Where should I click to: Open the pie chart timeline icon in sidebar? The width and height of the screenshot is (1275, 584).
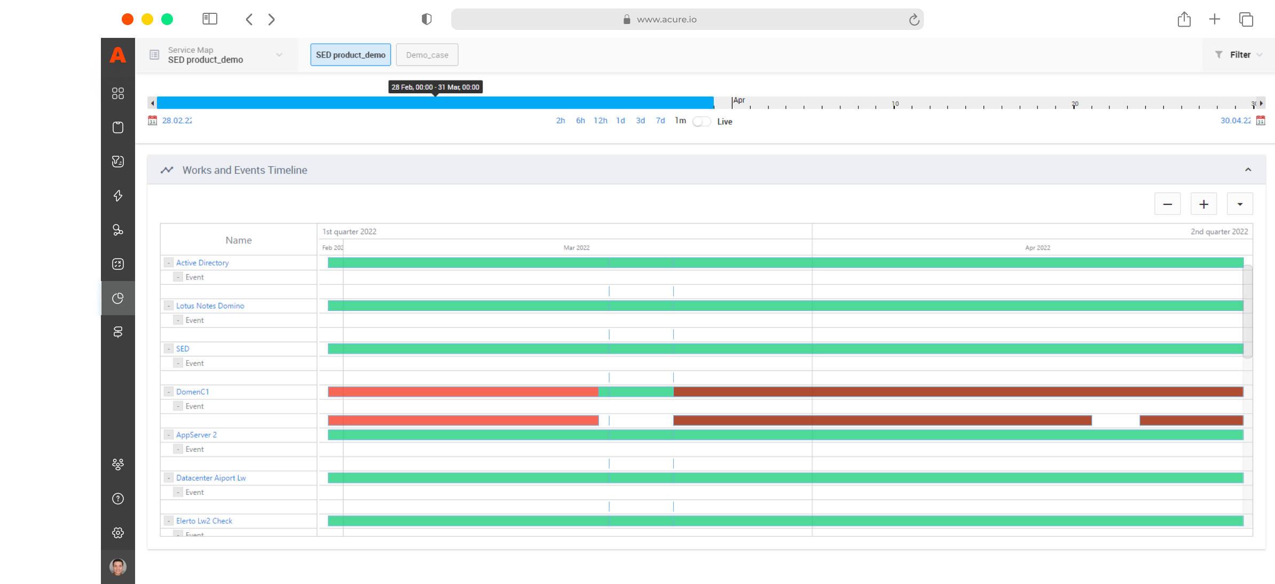118,298
